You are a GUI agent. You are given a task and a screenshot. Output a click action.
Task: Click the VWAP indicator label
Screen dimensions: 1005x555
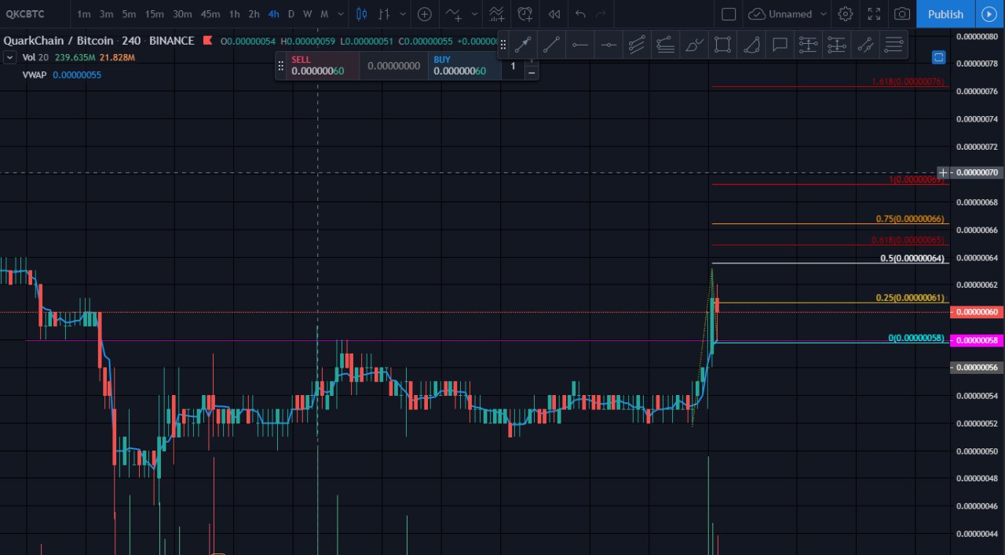[36, 74]
